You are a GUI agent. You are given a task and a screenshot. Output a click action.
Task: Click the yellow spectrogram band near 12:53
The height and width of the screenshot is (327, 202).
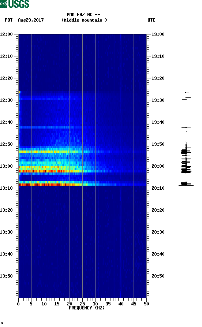pos(82,152)
